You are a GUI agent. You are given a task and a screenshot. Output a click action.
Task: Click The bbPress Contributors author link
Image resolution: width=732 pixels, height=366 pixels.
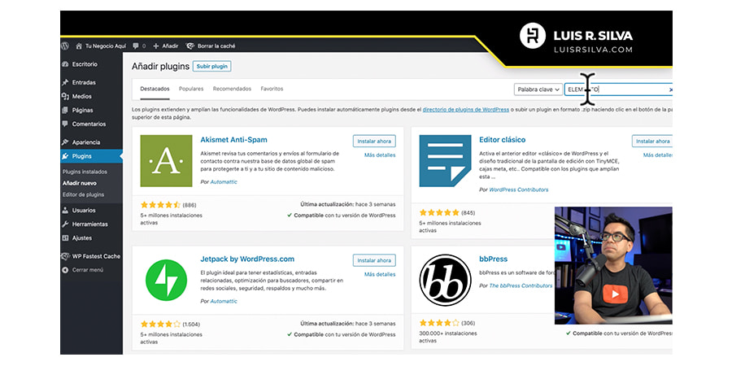click(x=521, y=285)
